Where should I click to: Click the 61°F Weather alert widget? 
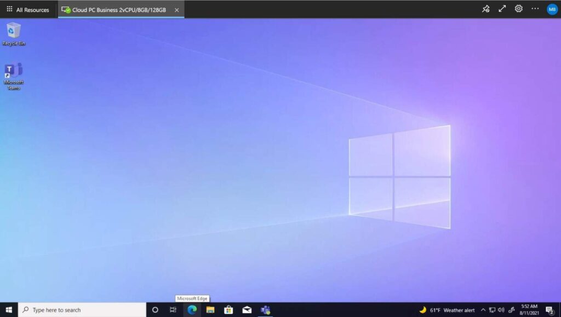447,310
